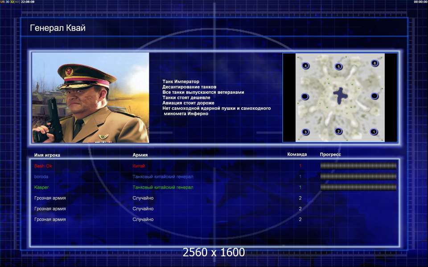Click the "миномета Инферно" line
The width and height of the screenshot is (428, 267).
click(186, 113)
